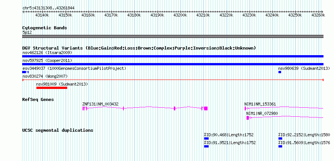Click the 43240k ruler tick label
This screenshot has width=334, height=161.
click(x=272, y=15)
